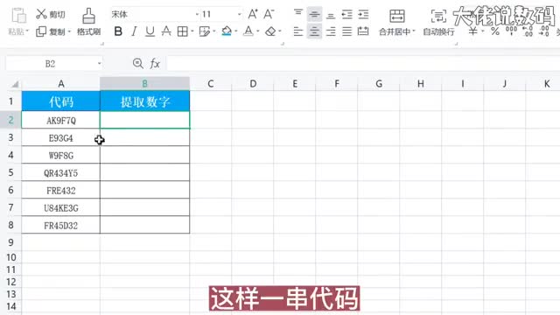
Task: Increase indent
Action: click(363, 14)
